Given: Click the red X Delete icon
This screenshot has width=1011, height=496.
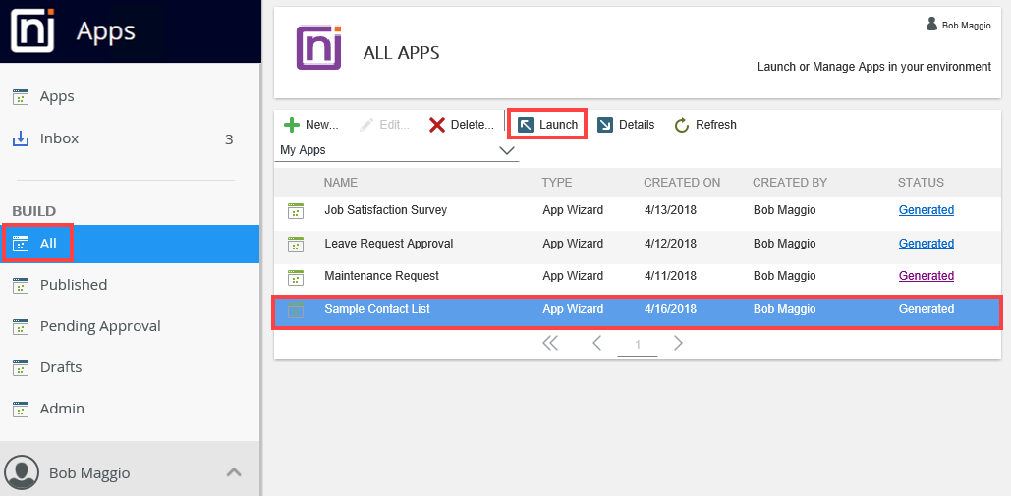Looking at the screenshot, I should (x=437, y=125).
